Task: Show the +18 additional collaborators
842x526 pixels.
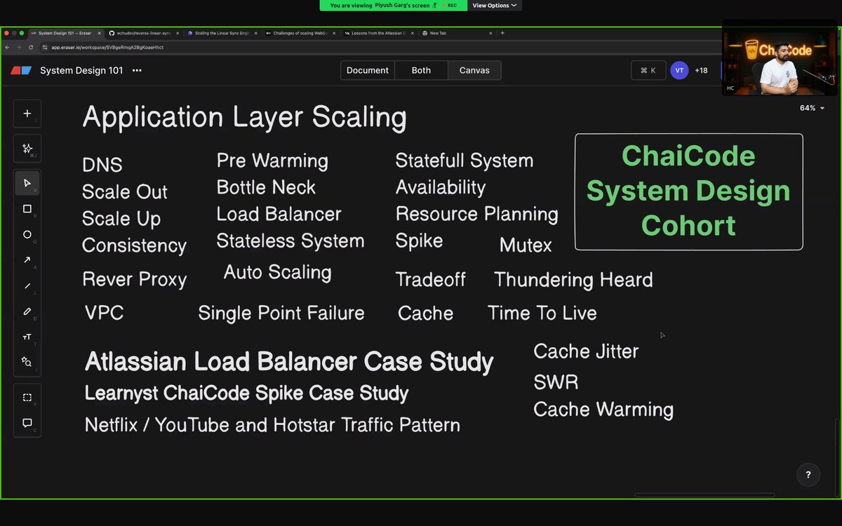Action: (x=701, y=70)
